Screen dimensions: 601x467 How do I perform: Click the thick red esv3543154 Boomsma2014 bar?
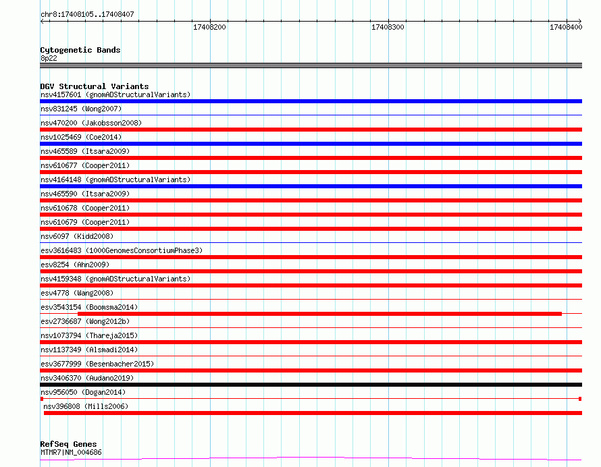click(x=319, y=314)
